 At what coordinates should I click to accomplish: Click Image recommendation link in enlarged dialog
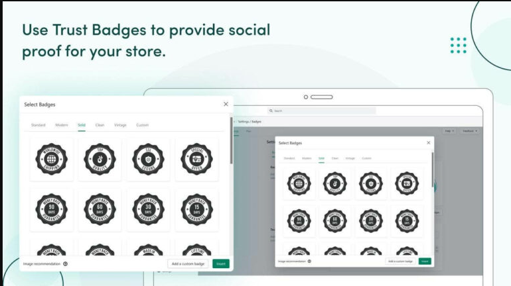point(42,264)
